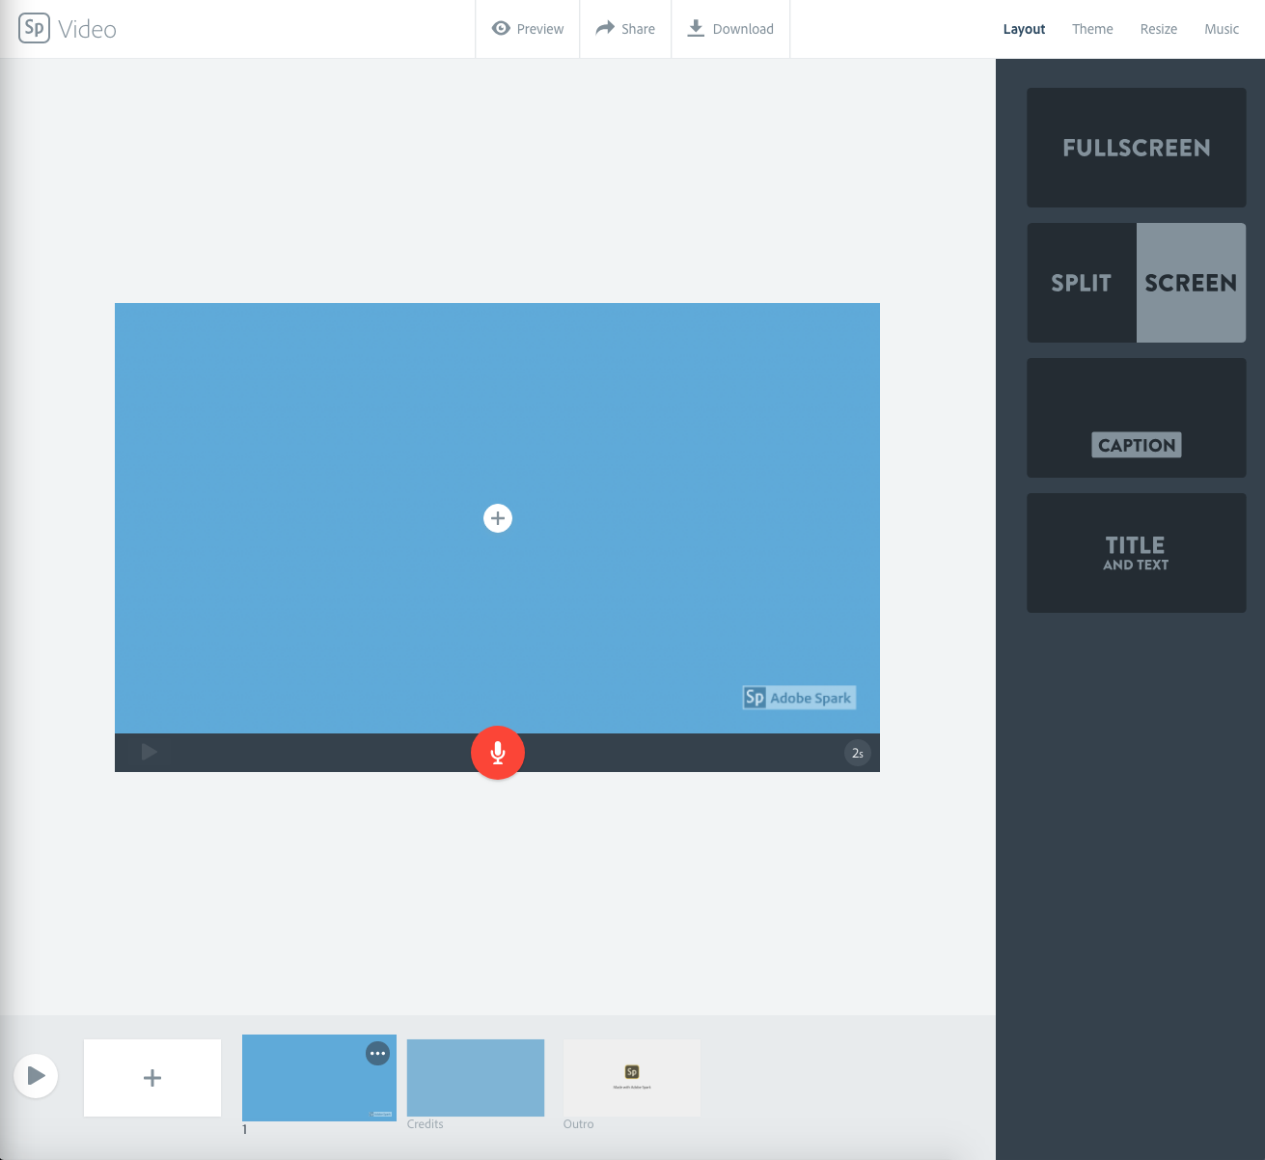The image size is (1265, 1160).
Task: Click the 2s slide duration control
Action: (x=857, y=752)
